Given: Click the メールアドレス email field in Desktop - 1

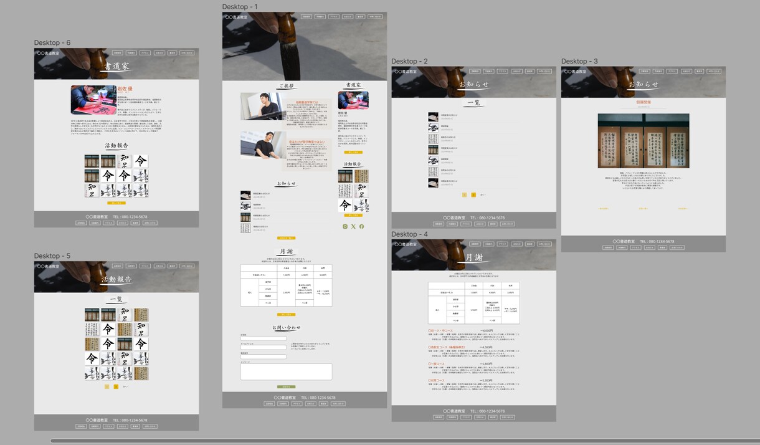Looking at the screenshot, I should 264,347.
